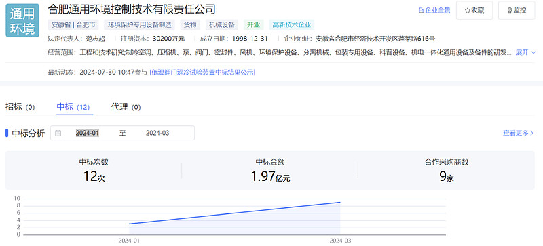Click the calendar icon in date range
The width and height of the screenshot is (543, 246).
pos(58,133)
